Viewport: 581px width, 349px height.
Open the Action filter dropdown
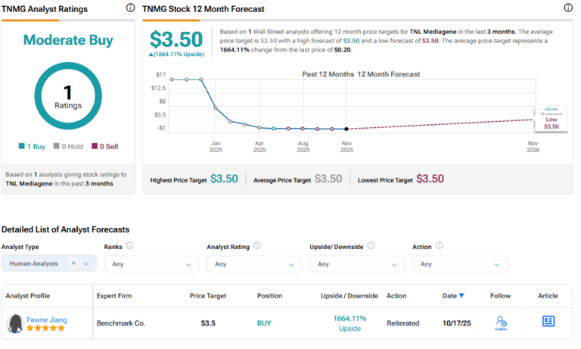coord(496,264)
